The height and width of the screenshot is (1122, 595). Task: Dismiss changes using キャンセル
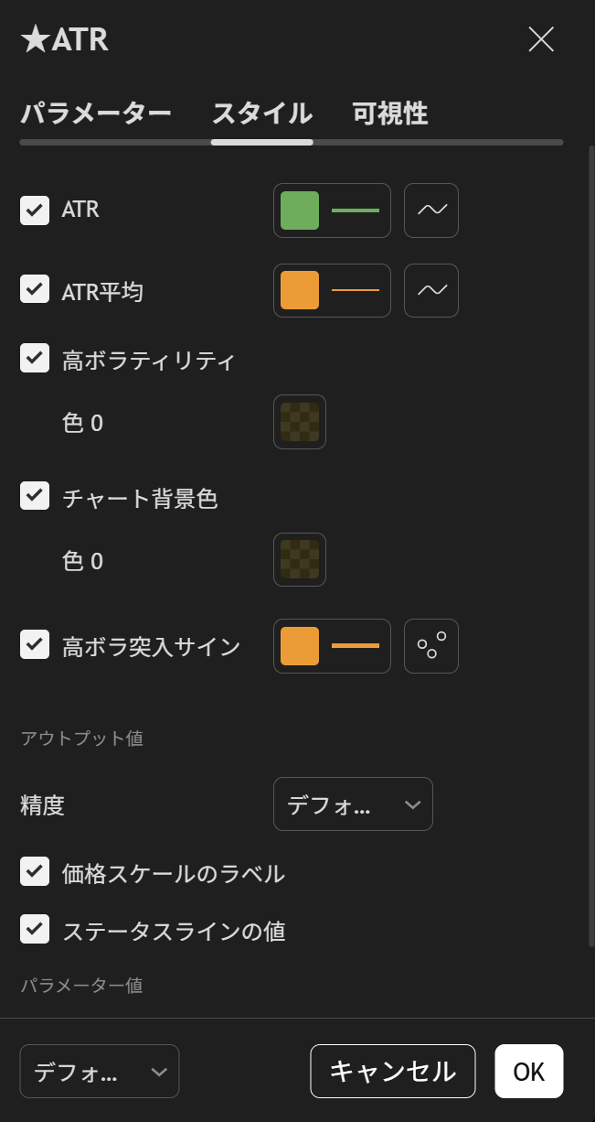(392, 1071)
